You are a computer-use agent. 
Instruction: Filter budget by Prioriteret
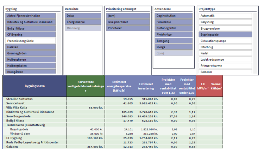[128, 28]
